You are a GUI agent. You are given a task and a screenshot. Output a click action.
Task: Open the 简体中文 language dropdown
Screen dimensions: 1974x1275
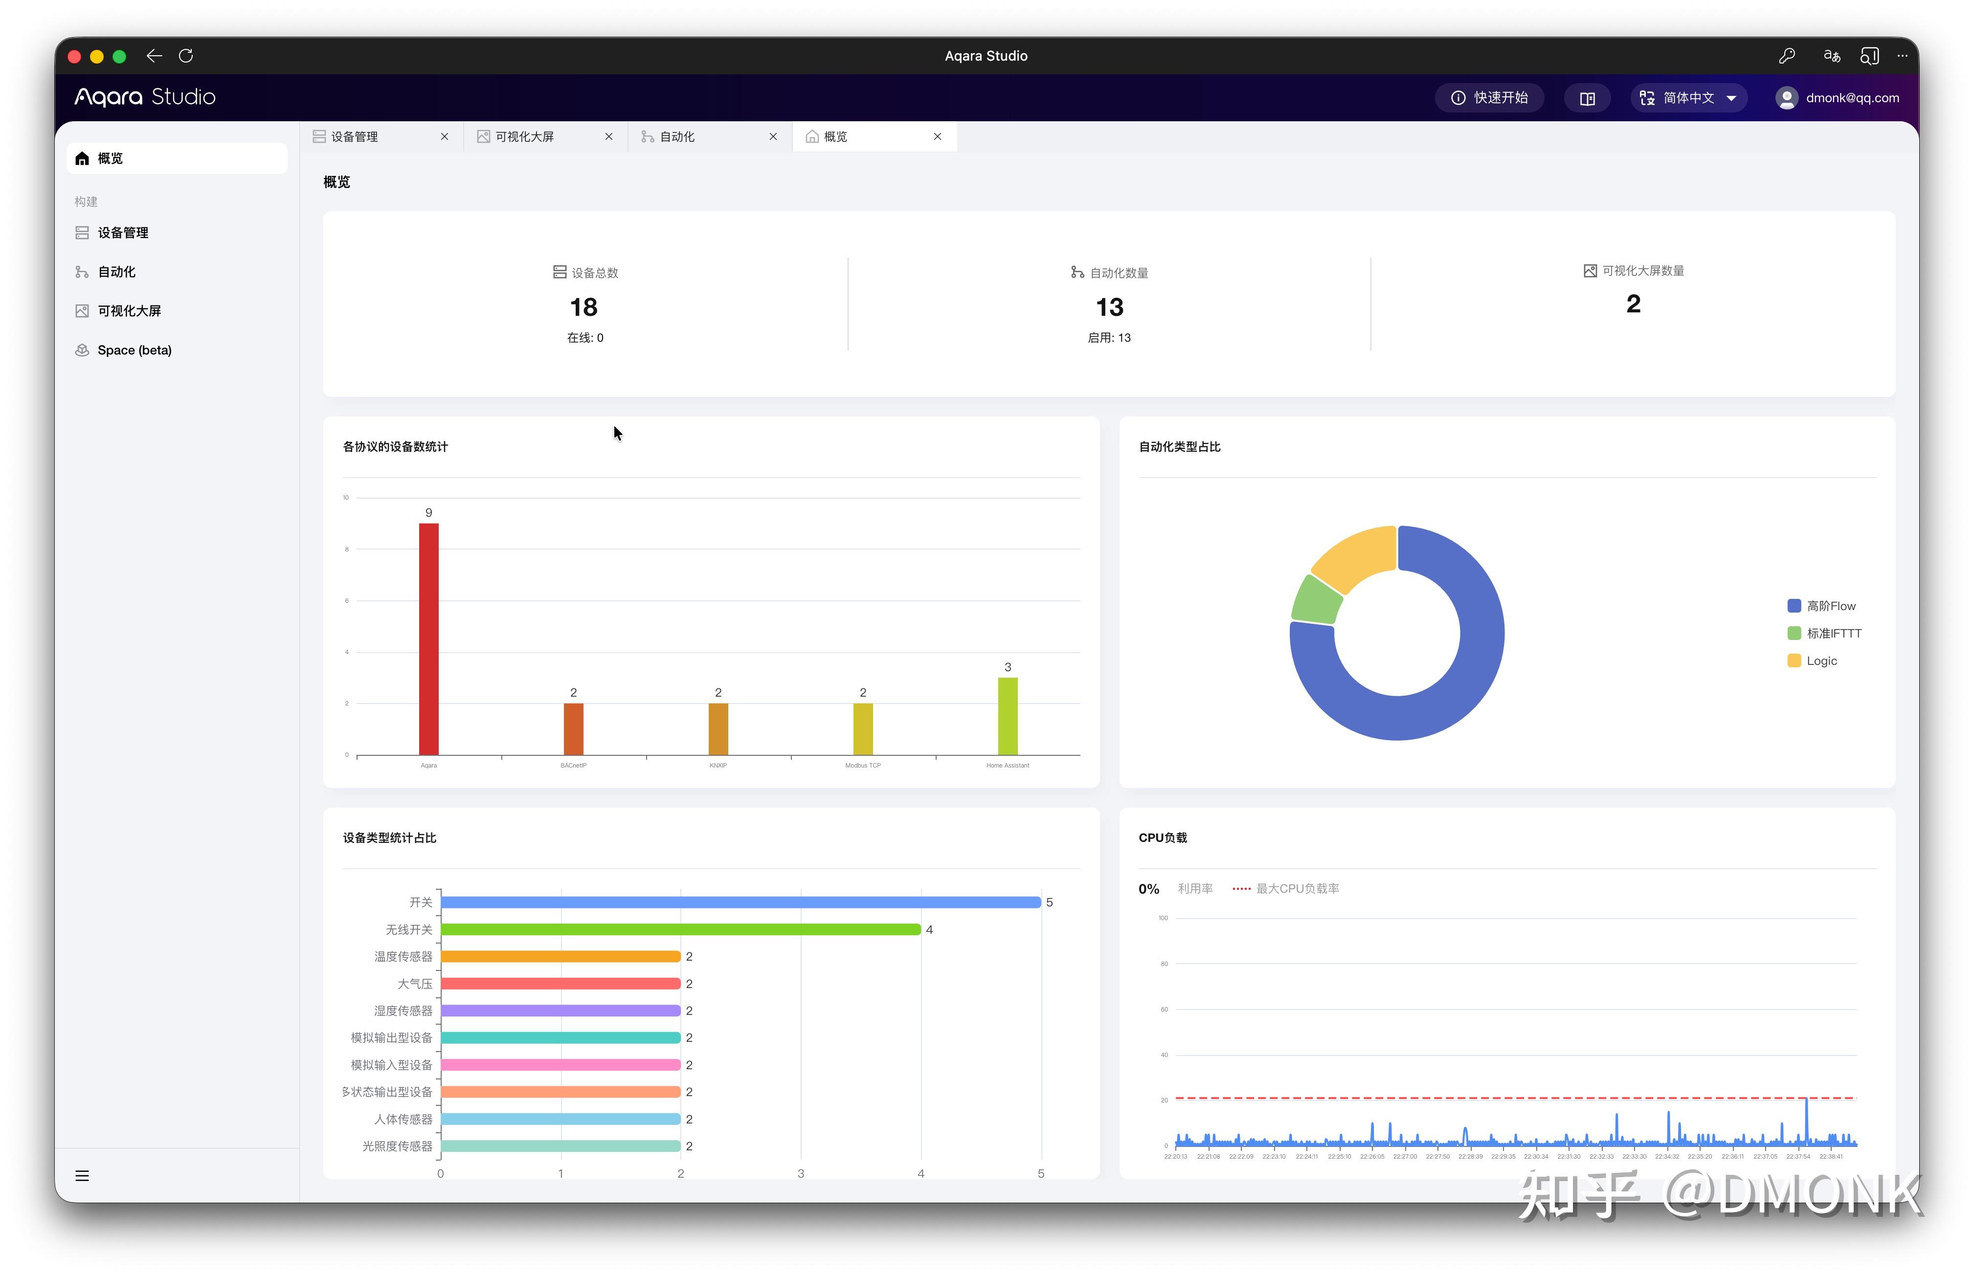click(x=1689, y=98)
